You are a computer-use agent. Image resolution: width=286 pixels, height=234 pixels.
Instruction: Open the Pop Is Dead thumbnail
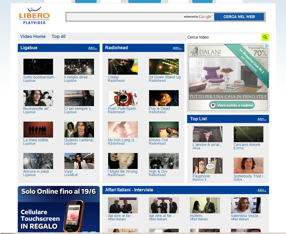coord(164,98)
